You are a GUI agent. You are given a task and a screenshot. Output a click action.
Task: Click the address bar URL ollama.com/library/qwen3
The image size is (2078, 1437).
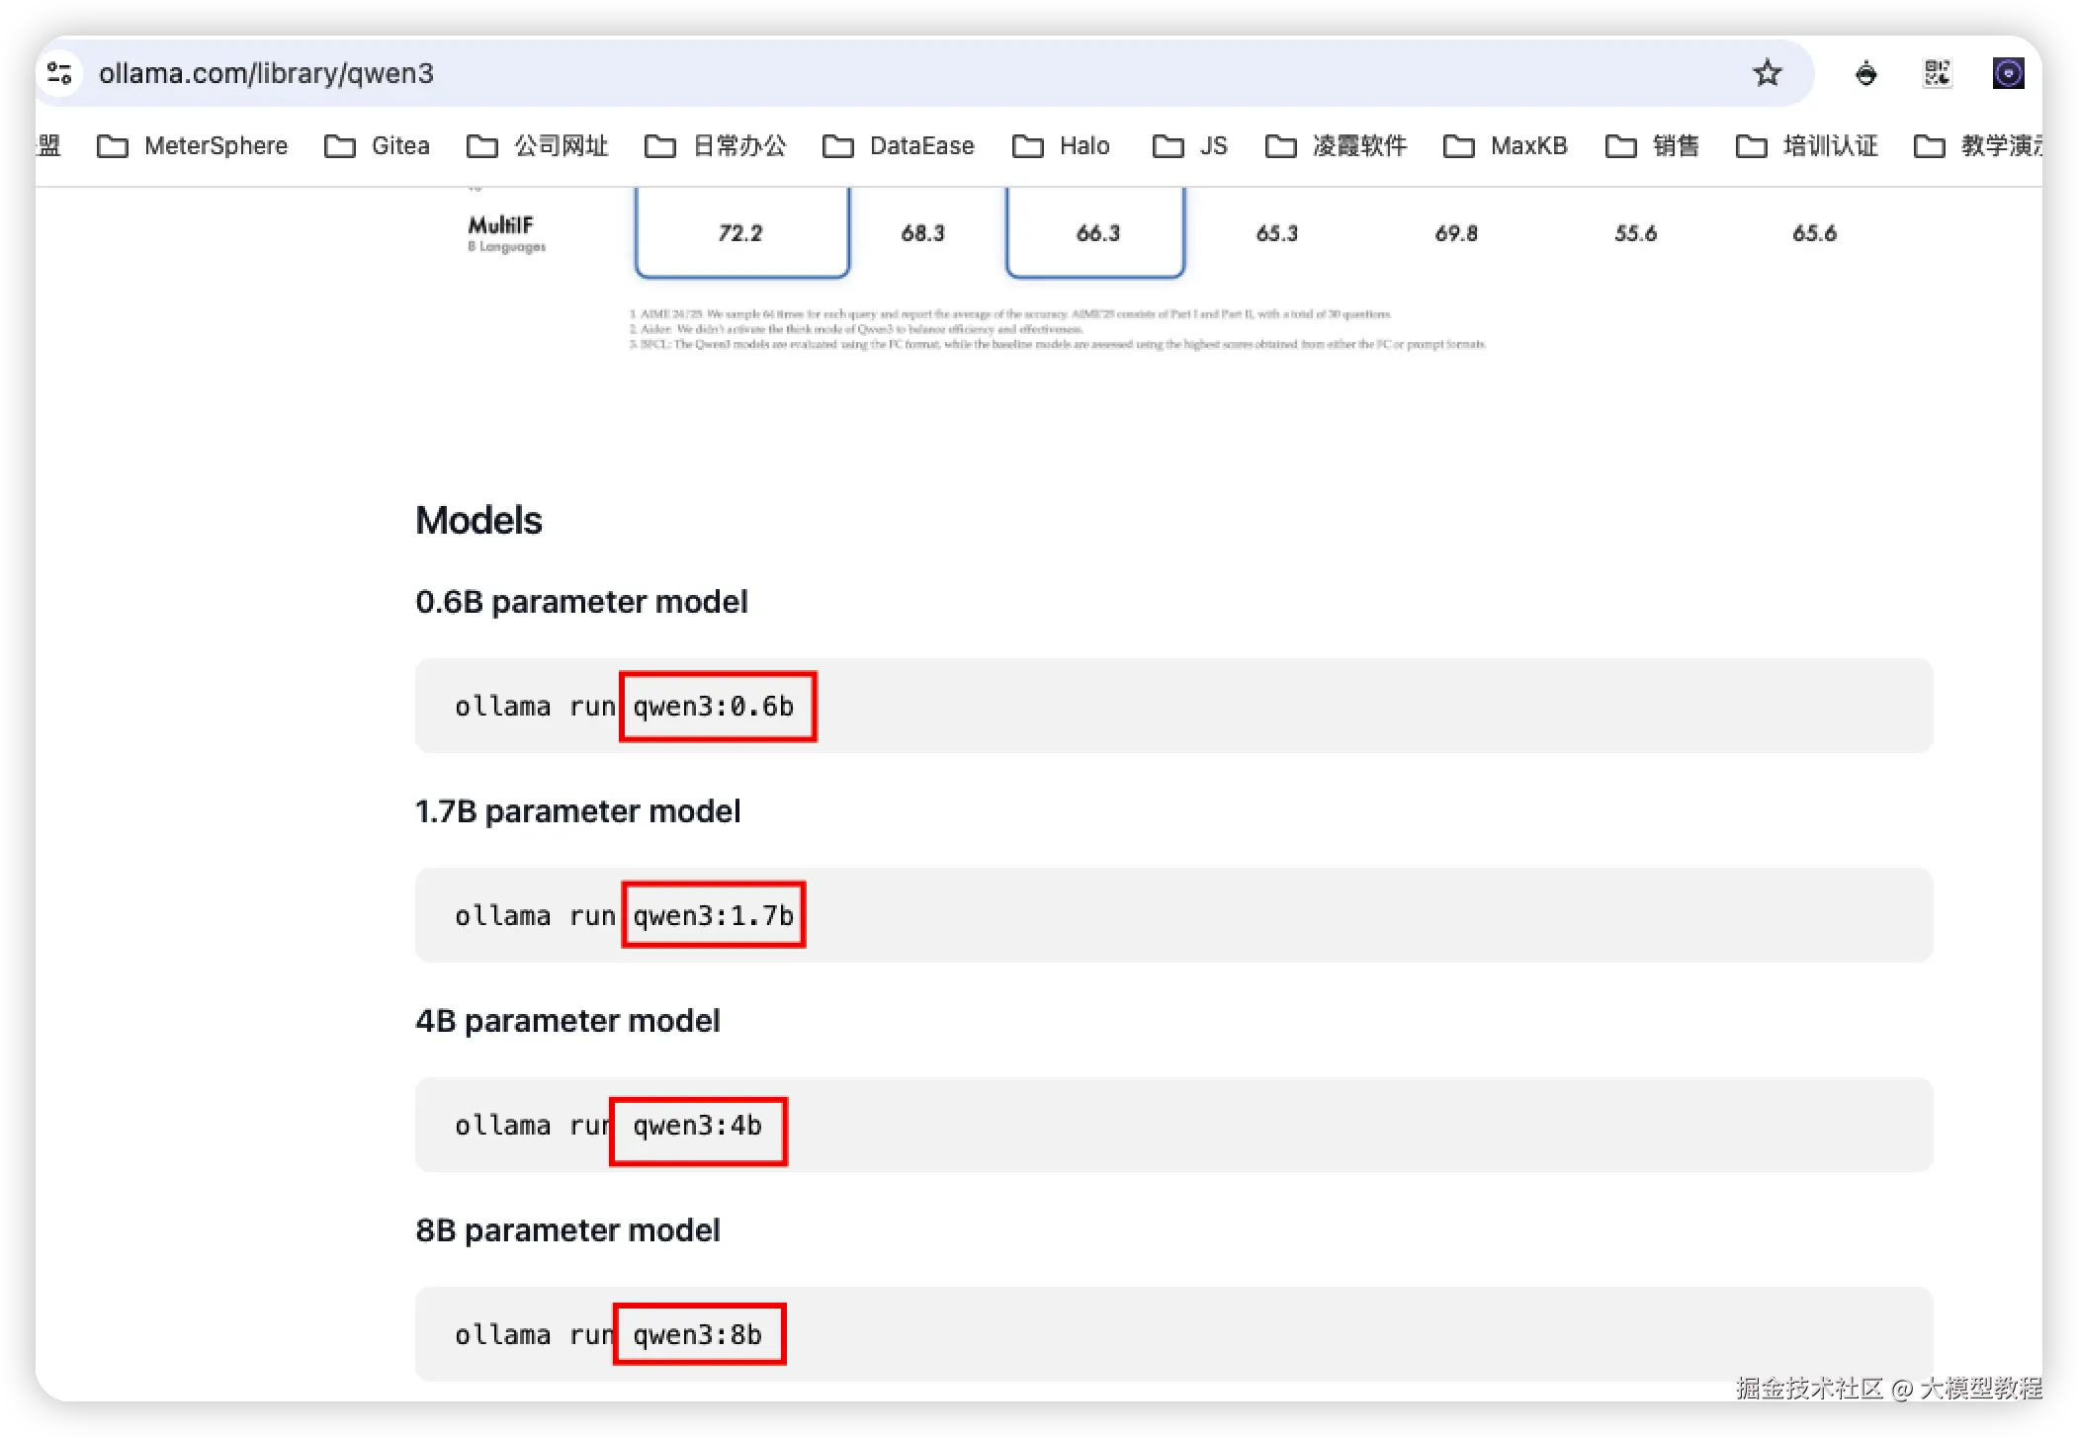pos(267,73)
